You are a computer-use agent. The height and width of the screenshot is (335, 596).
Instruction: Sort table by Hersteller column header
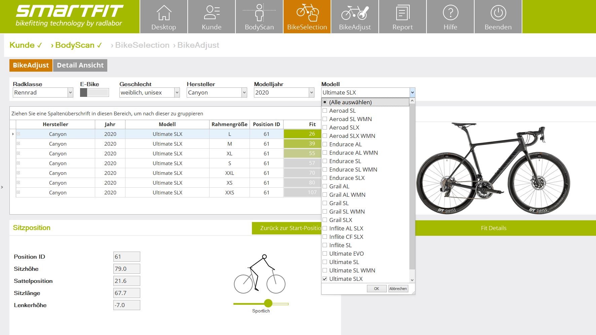pos(55,124)
